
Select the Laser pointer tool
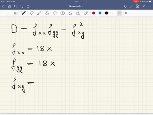(x=86, y=13)
